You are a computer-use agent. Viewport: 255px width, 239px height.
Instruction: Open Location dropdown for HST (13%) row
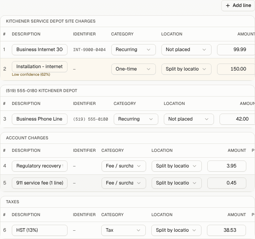pyautogui.click(x=176, y=230)
